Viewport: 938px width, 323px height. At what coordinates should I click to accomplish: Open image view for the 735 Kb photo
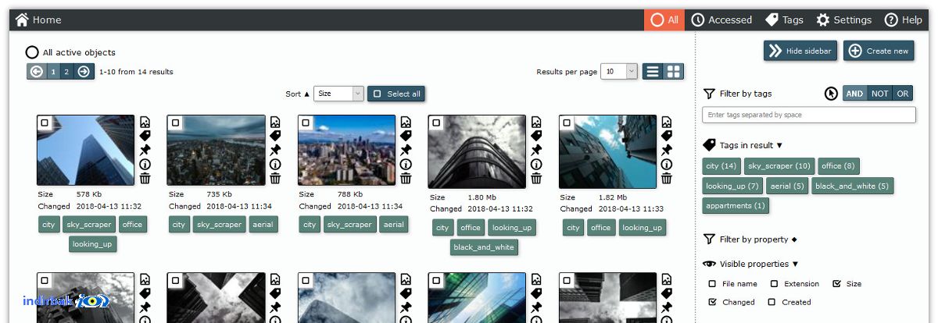275,122
